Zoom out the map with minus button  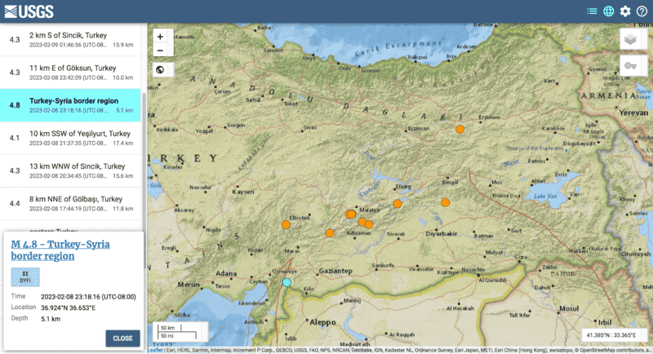point(160,51)
